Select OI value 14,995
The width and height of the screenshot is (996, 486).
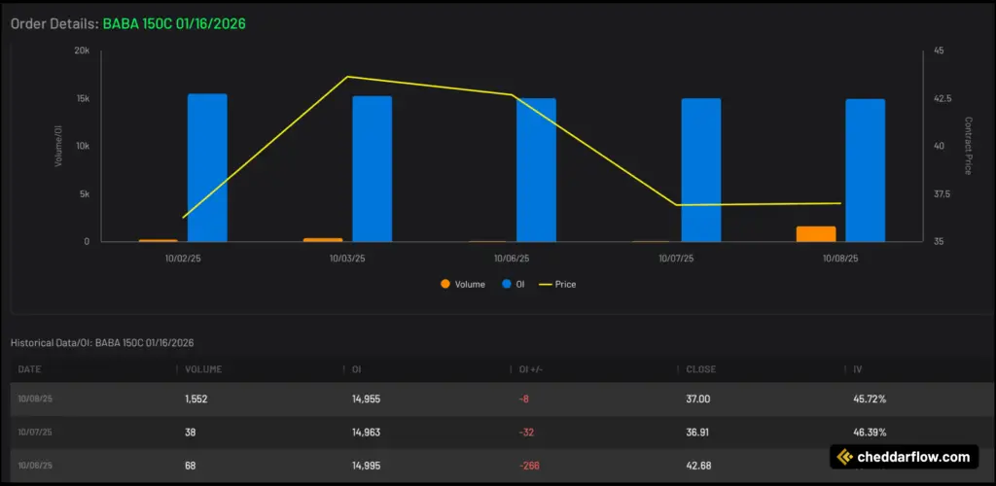[x=366, y=466]
